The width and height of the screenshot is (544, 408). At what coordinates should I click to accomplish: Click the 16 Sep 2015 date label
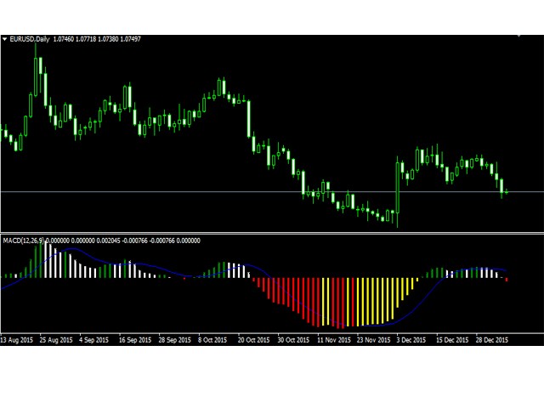(135, 340)
